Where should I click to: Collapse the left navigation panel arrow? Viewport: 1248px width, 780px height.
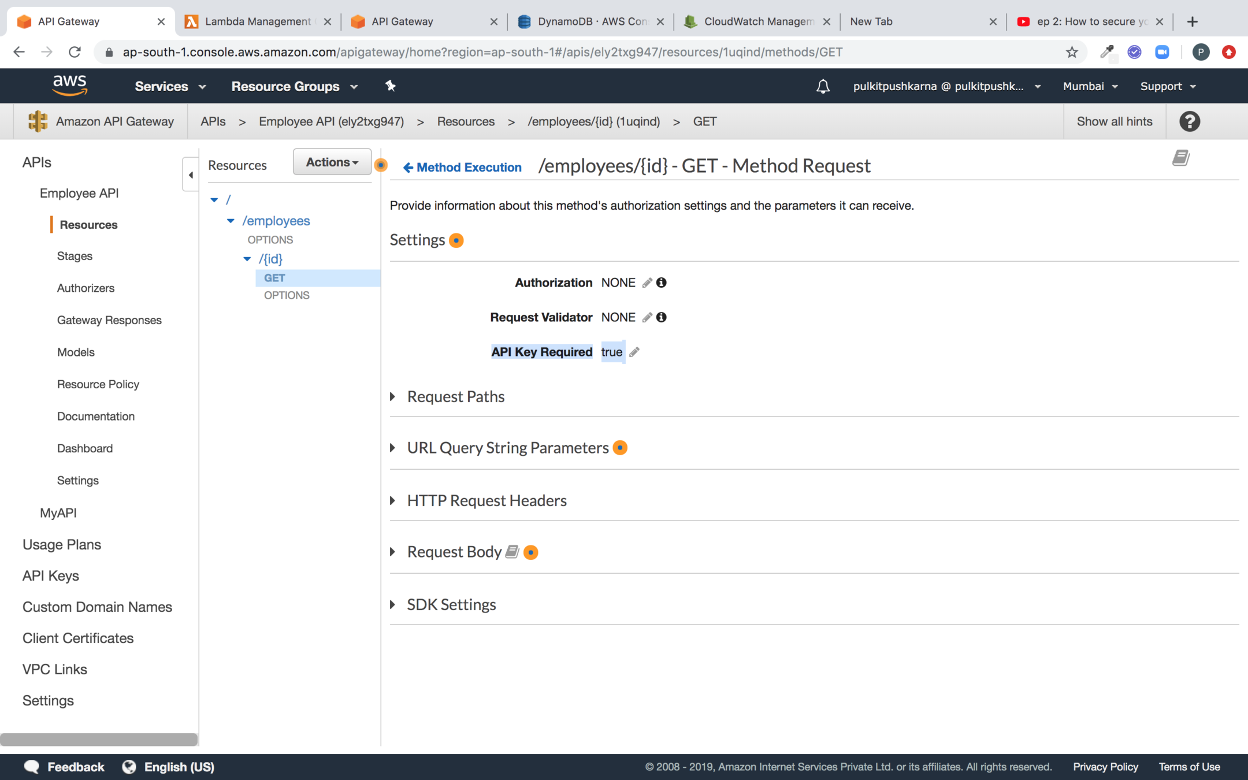click(191, 174)
